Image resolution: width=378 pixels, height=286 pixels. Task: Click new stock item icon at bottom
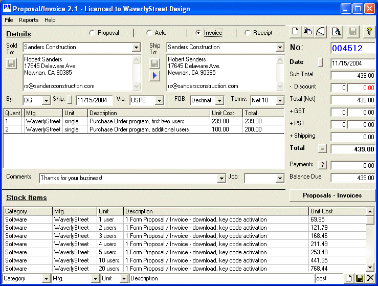(349, 278)
